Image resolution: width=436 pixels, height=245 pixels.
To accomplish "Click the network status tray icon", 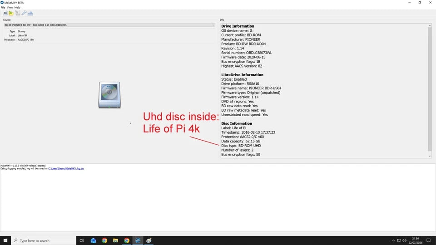I will pyautogui.click(x=399, y=240).
